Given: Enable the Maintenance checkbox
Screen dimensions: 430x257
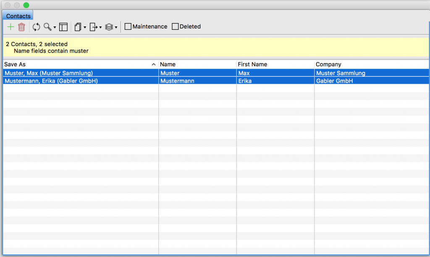Looking at the screenshot, I should tap(128, 26).
